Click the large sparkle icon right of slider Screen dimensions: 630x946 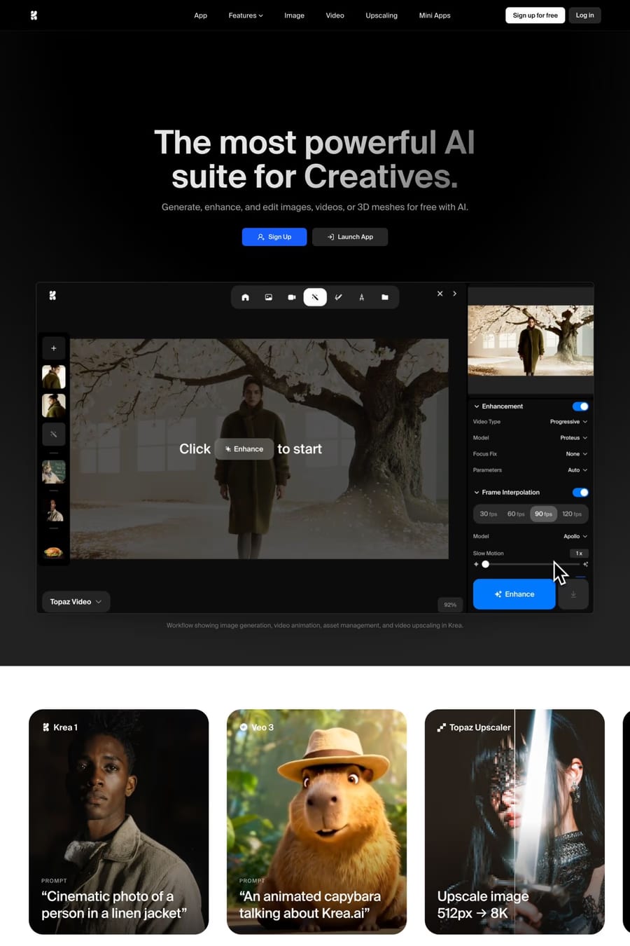pos(585,564)
